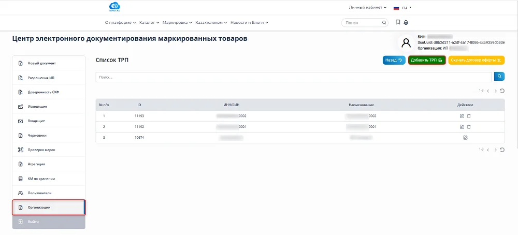The height and width of the screenshot is (235, 518).
Task: Open the bookmarks icon in header
Action: point(398,22)
